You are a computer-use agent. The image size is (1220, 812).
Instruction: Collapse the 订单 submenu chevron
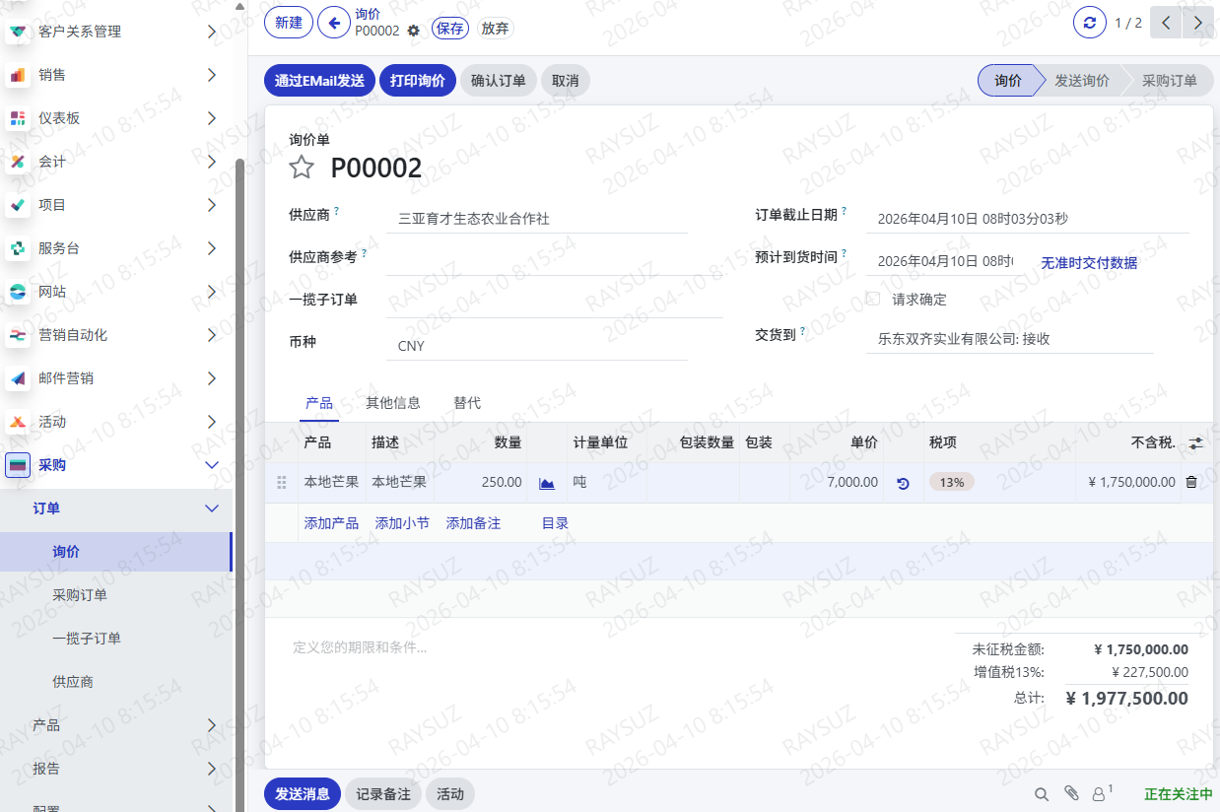click(212, 508)
